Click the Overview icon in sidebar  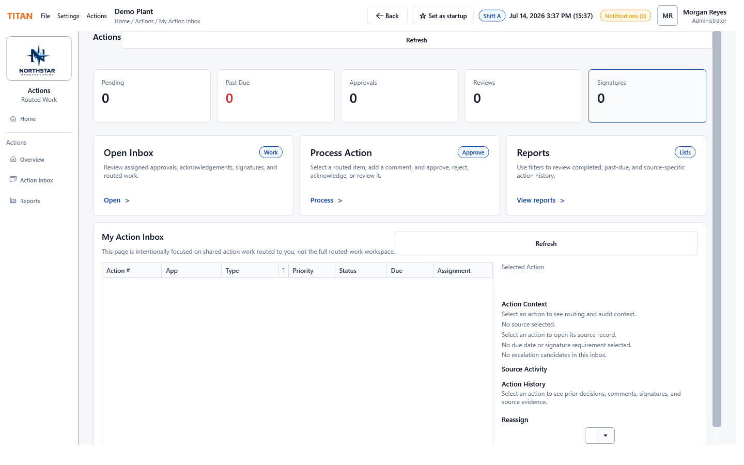tap(13, 160)
